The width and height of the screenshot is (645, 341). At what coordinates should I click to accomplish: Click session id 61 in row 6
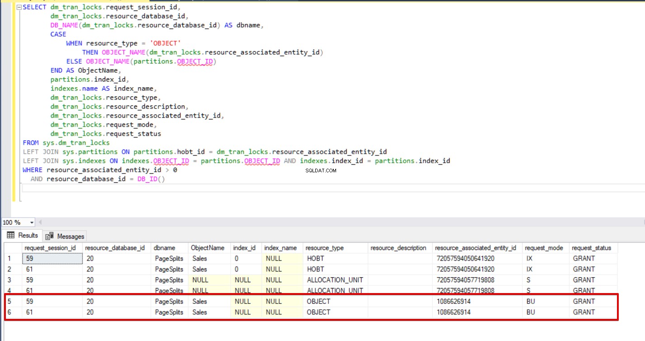point(52,312)
